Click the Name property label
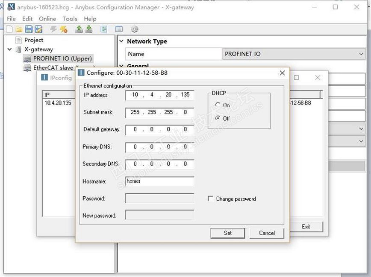The image size is (371, 277). point(136,54)
